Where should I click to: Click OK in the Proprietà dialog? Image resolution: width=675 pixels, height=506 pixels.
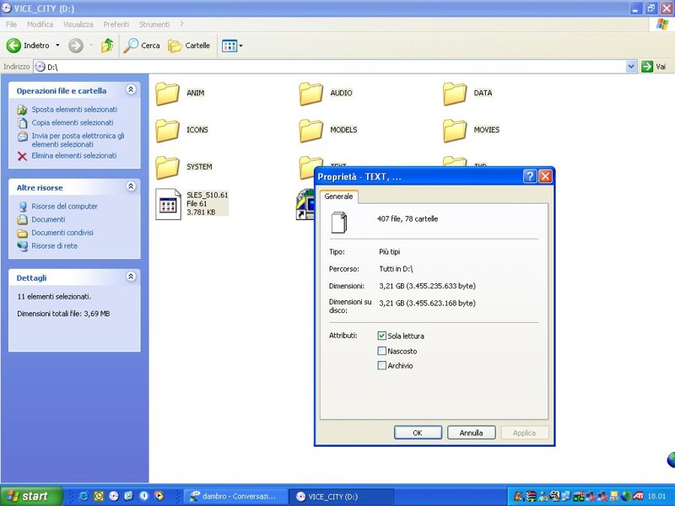[x=418, y=433]
